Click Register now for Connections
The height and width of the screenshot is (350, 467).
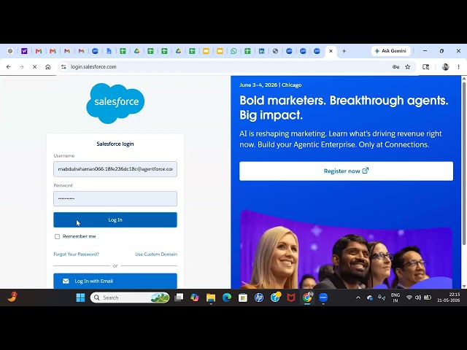click(x=346, y=171)
